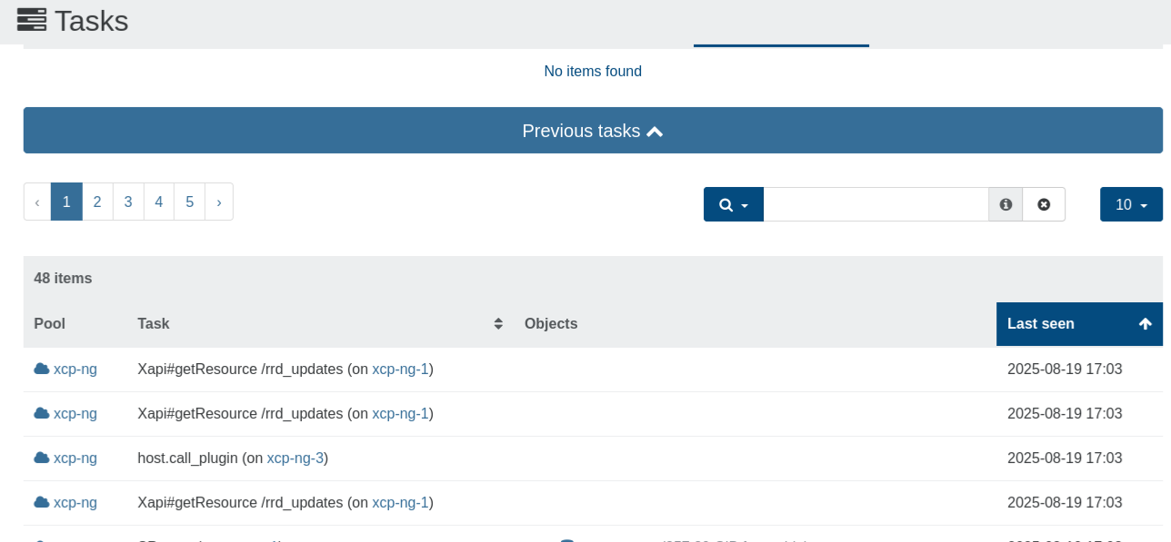Open xcp-ng pool in fourth row
The image size is (1171, 542).
(75, 503)
